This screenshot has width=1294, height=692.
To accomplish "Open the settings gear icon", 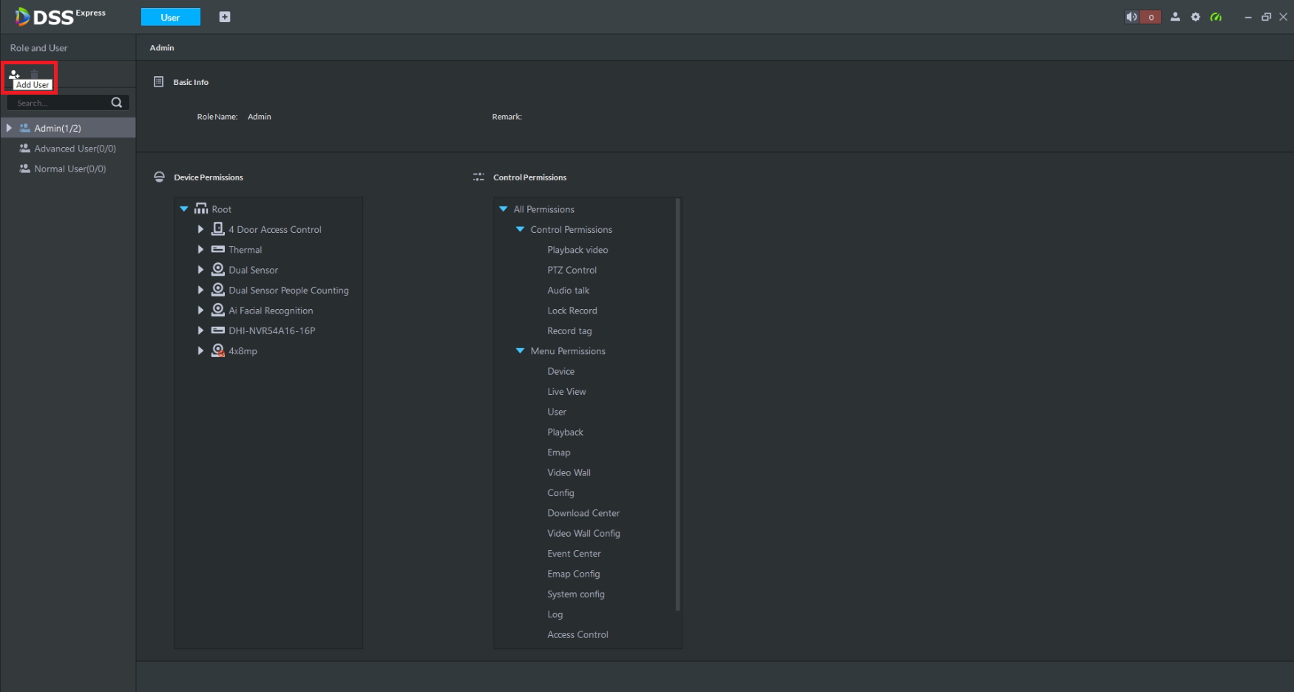I will point(1196,17).
